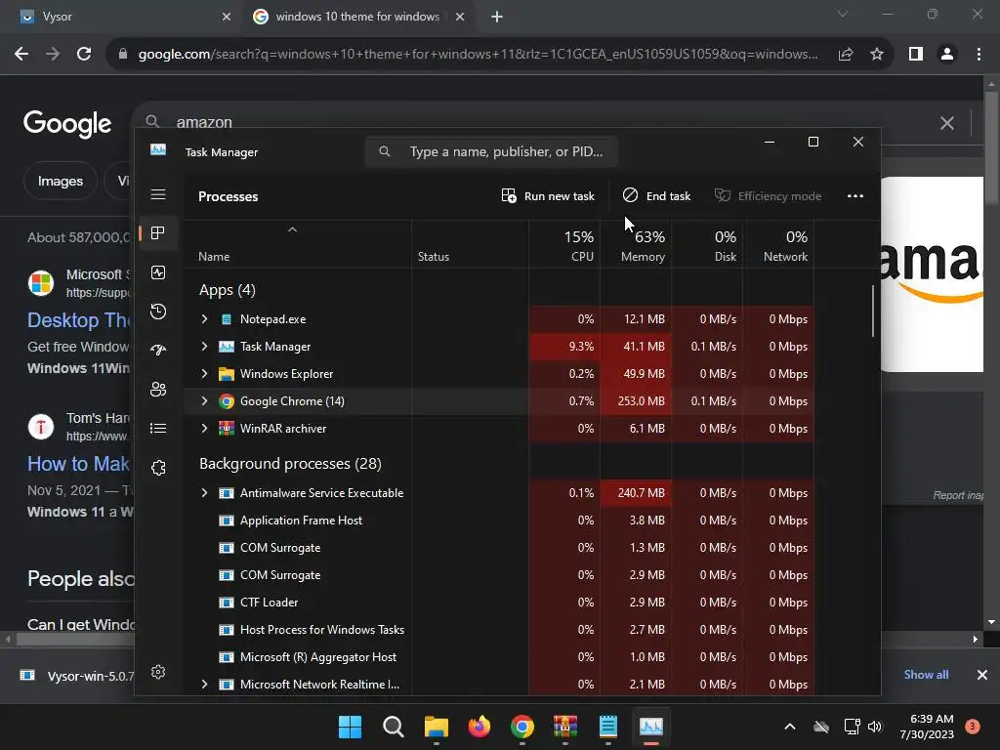This screenshot has height=750, width=1000.
Task: Open the Users sidebar icon
Action: [x=158, y=389]
